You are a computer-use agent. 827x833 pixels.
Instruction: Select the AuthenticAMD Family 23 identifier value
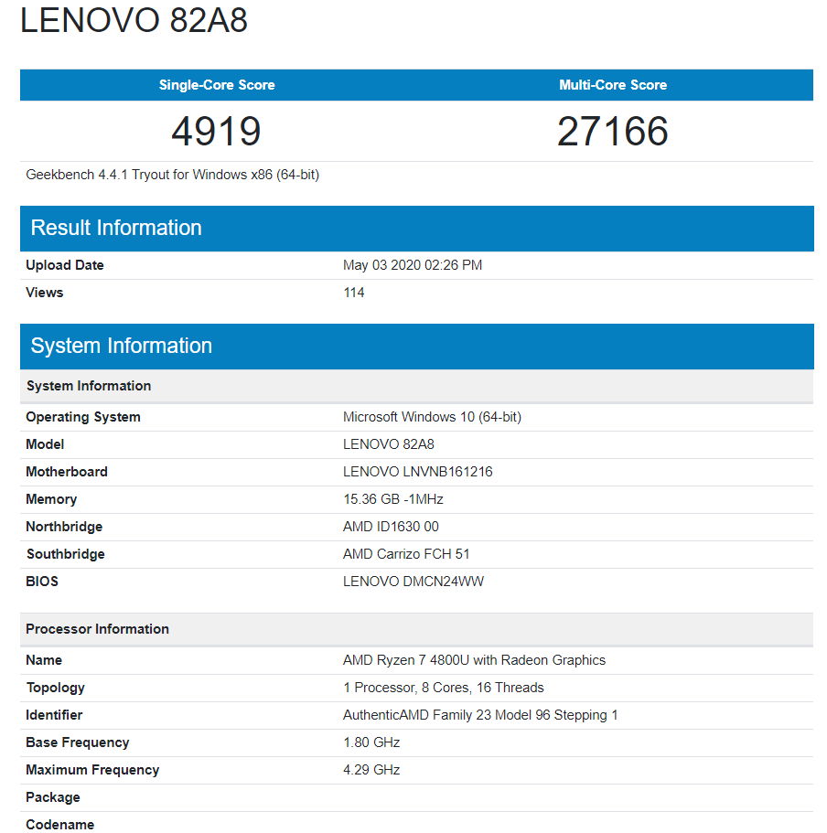pos(480,716)
